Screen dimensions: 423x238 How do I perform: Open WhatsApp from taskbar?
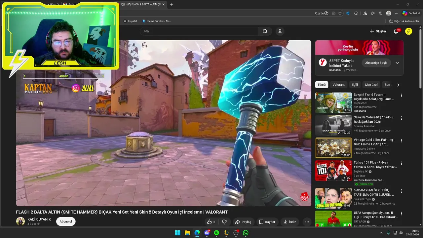click(246, 233)
